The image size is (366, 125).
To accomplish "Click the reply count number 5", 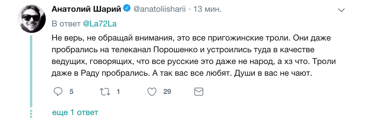I will (71, 92).
